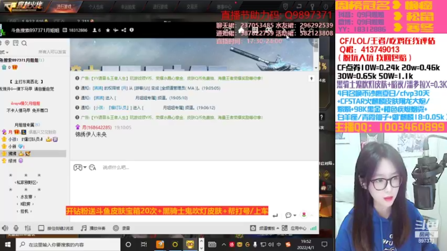Click 播放伴奏 play accompaniment
Image resolution: width=447 pixels, height=251 pixels.
pyautogui.click(x=93, y=228)
